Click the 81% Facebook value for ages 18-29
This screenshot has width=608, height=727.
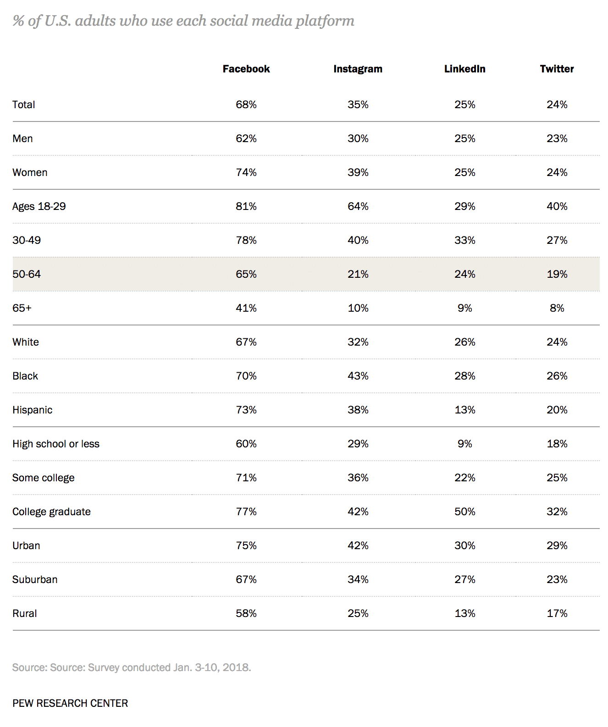[246, 206]
